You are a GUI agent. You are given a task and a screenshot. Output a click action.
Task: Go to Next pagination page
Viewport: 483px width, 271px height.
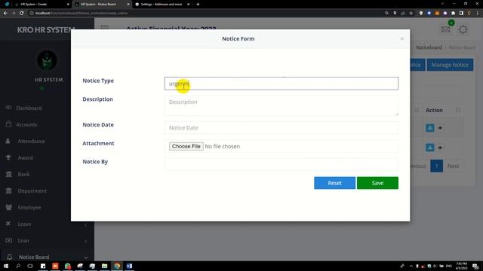click(x=453, y=166)
